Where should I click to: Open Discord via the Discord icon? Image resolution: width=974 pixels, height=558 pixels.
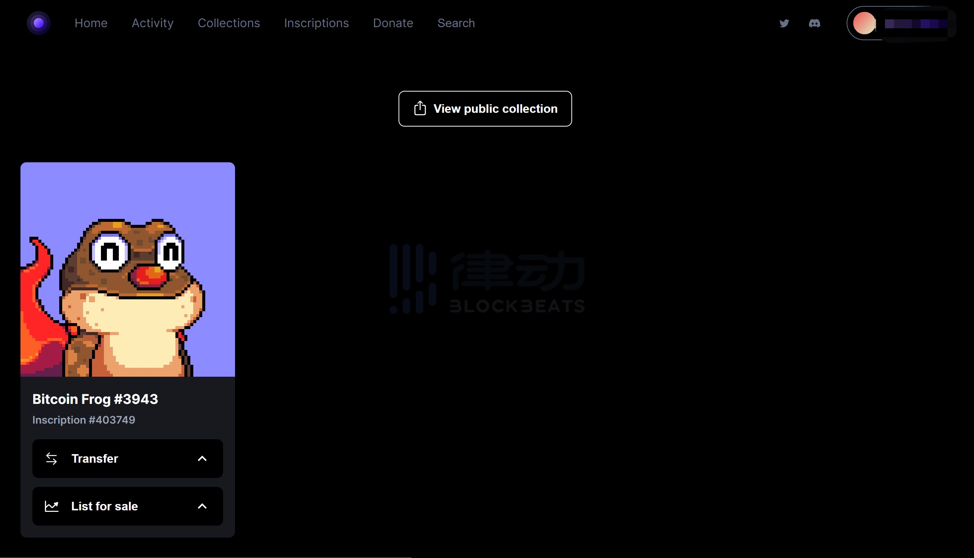coord(815,23)
